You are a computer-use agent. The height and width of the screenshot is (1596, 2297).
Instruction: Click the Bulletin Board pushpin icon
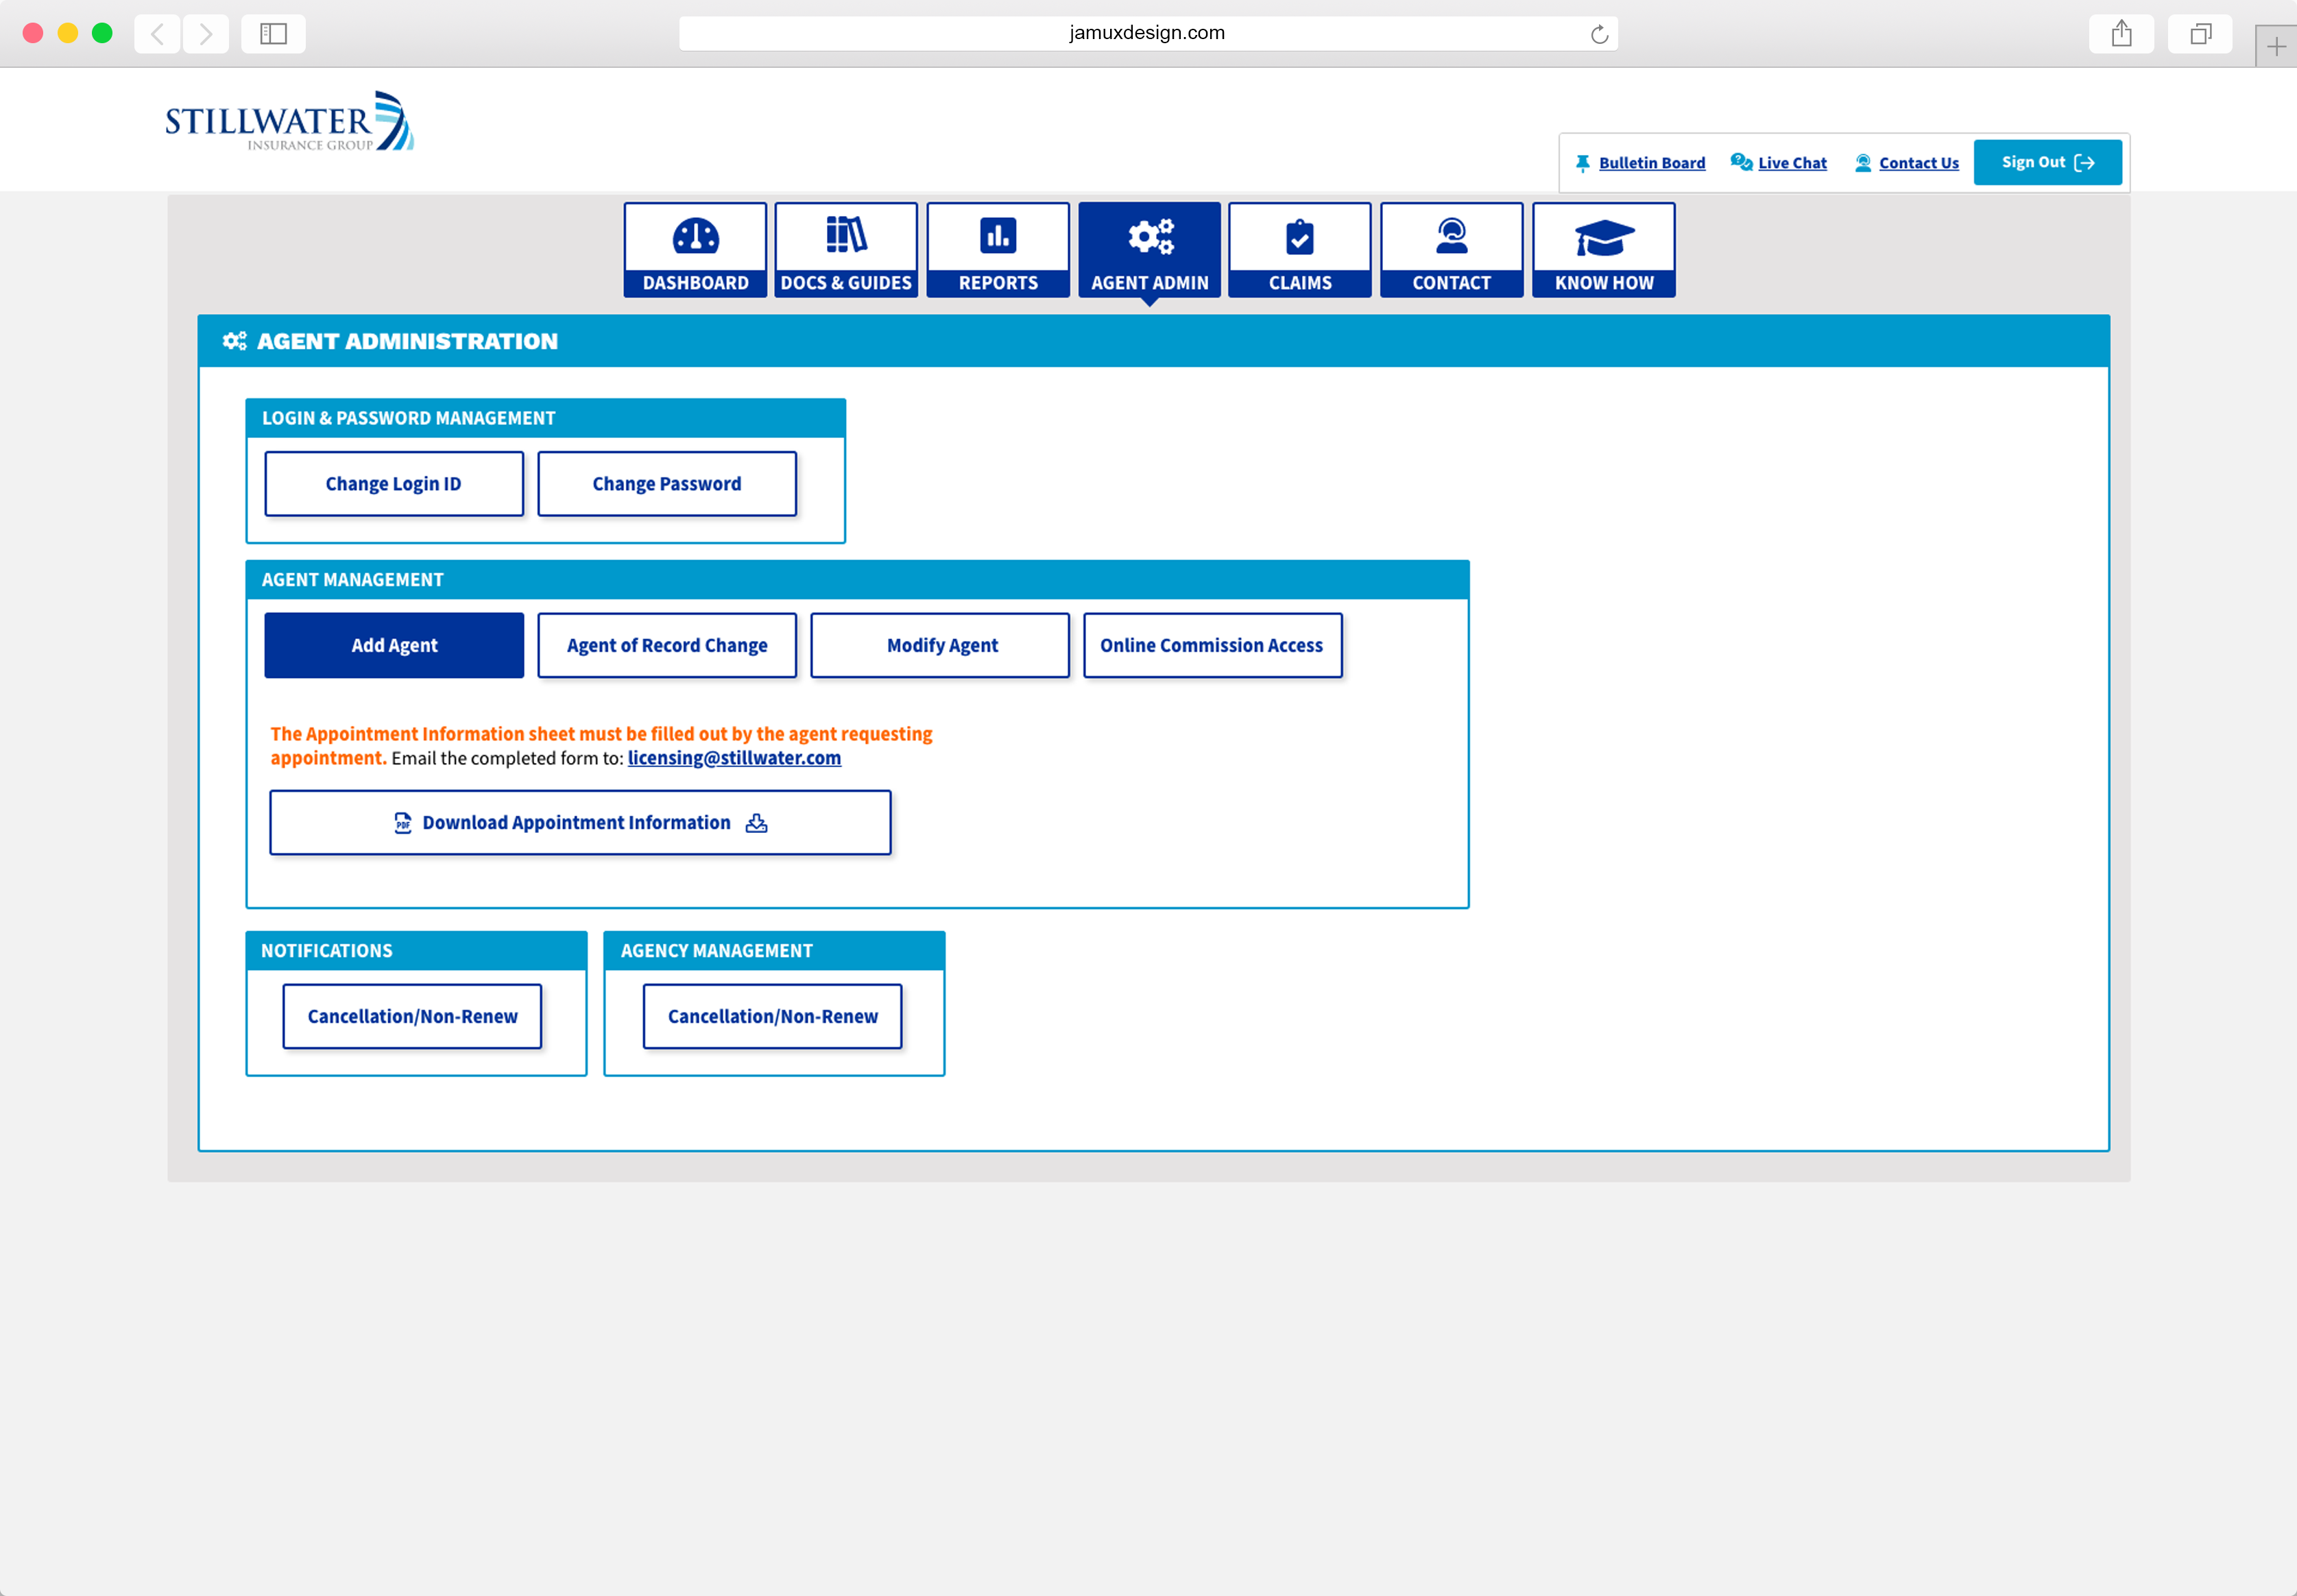coord(1582,163)
